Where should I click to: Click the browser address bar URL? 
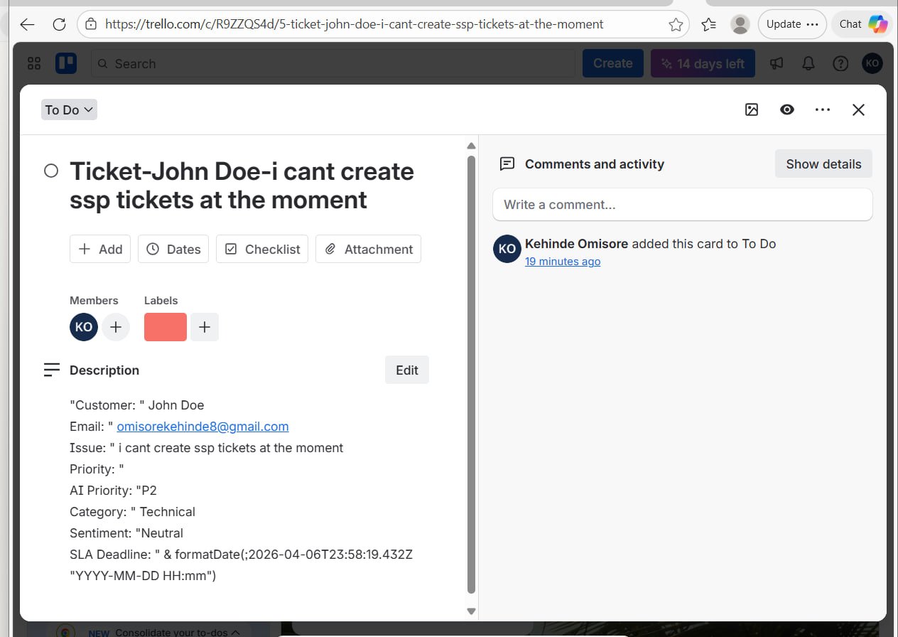pos(354,24)
